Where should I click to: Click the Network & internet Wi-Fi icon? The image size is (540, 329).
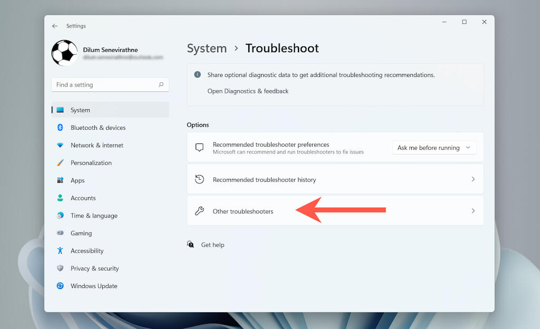(x=60, y=146)
